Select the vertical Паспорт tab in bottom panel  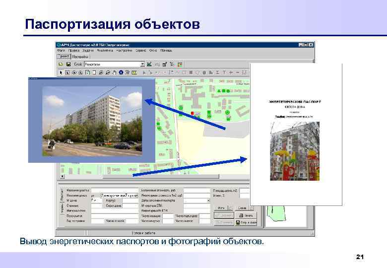62,195
